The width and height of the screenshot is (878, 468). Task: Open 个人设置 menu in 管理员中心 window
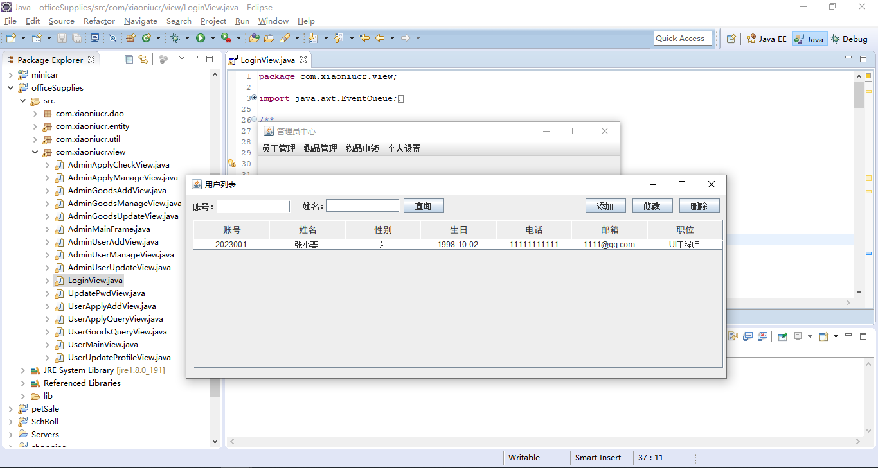pyautogui.click(x=404, y=148)
